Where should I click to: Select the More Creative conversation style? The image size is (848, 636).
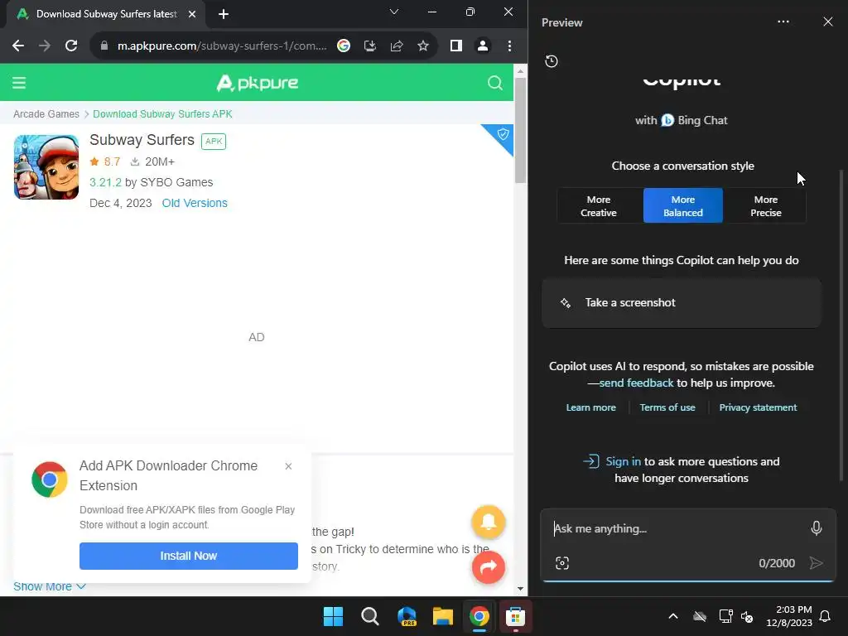[x=599, y=206]
